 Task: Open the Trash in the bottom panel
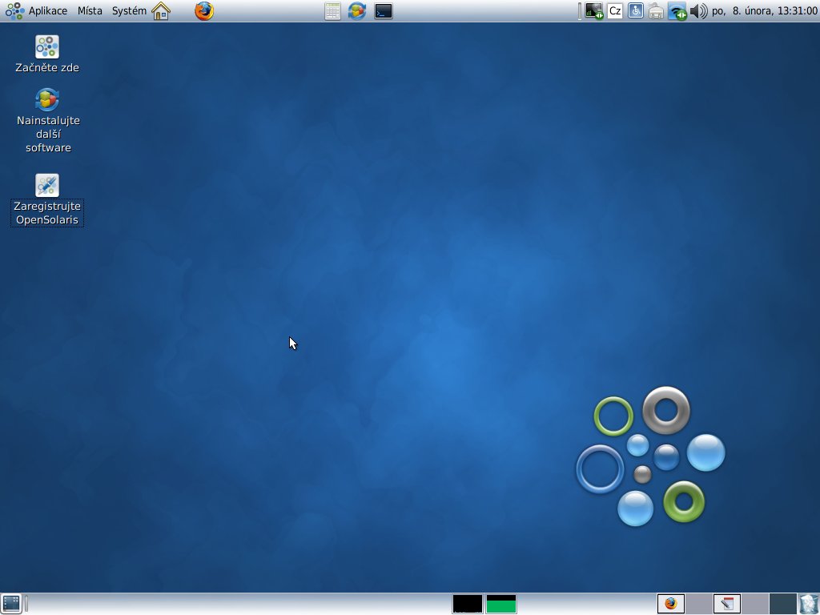click(809, 603)
